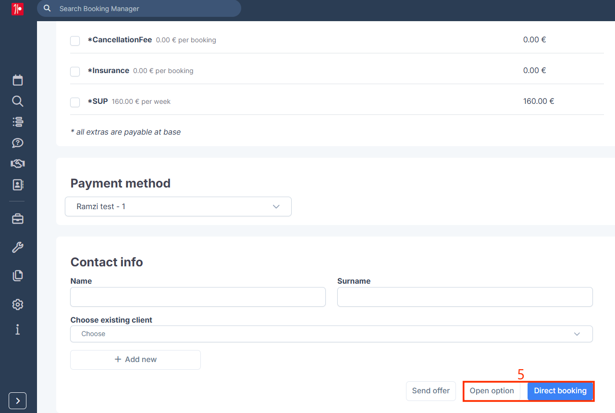The width and height of the screenshot is (615, 413).
Task: Click the search magnifier sidebar icon
Action: (18, 101)
